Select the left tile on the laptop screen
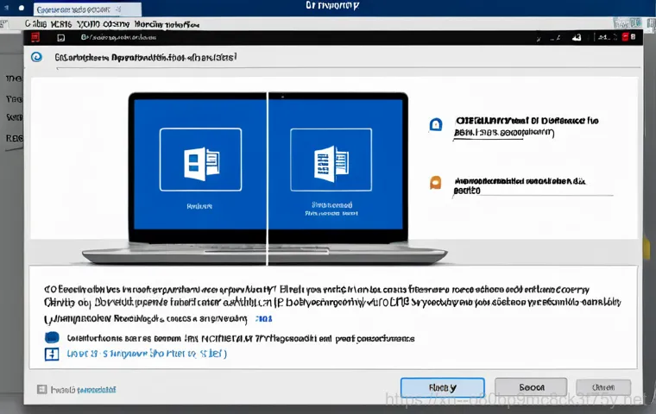Viewport: 656px width, 414px height. [200, 160]
